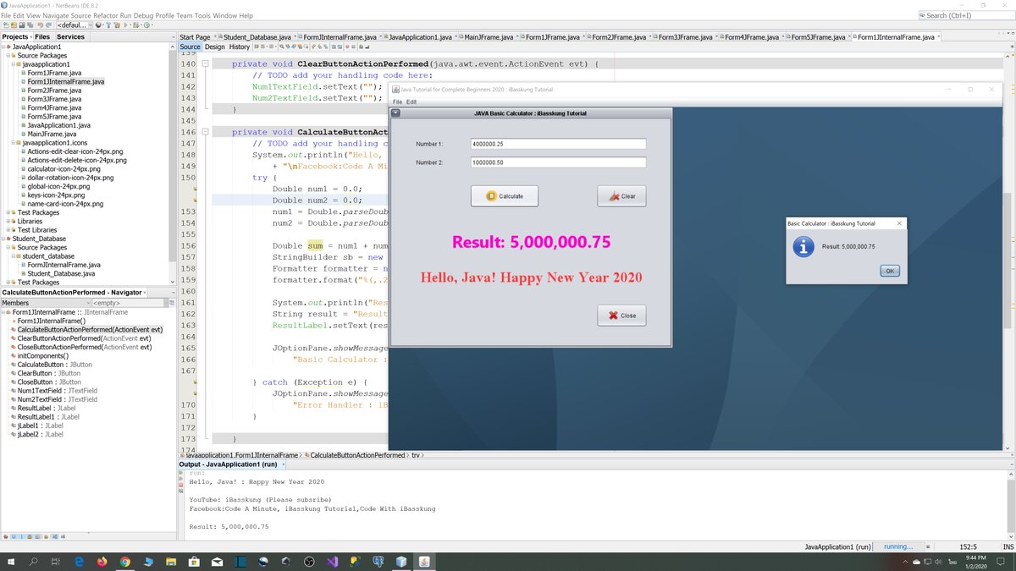The width and height of the screenshot is (1016, 571).
Task: Collapse Student_Database project node
Action: (4, 239)
